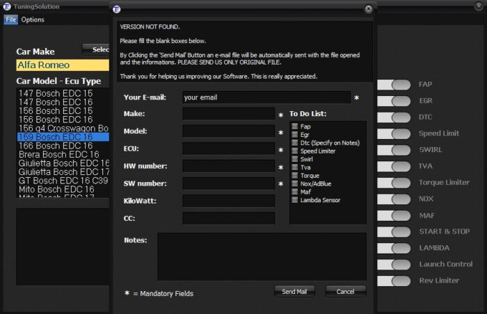Screen dimensions: 487x314
Task: Toggle the Rev Limiter switch
Action: [394, 281]
